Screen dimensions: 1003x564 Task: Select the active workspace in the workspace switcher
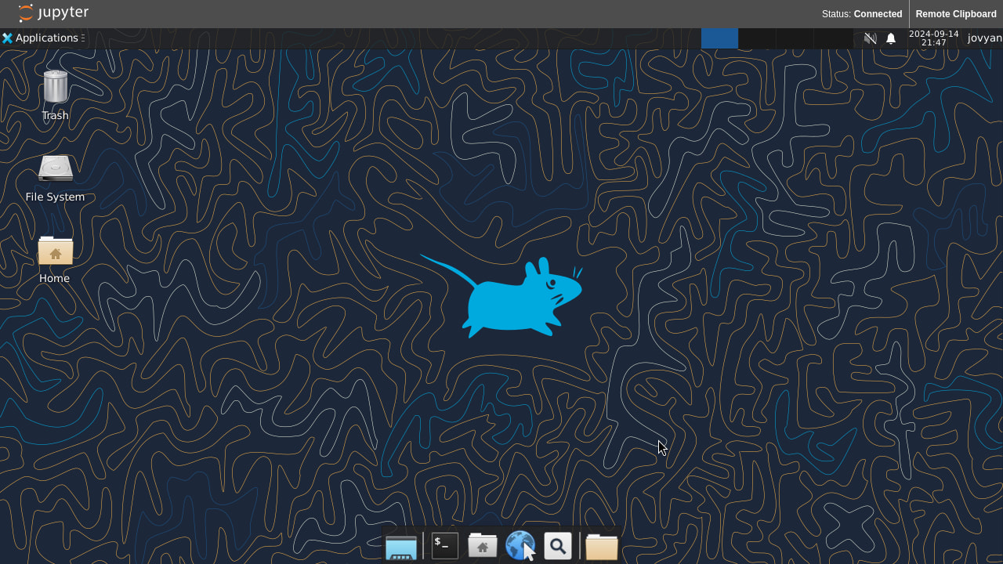[x=719, y=38]
